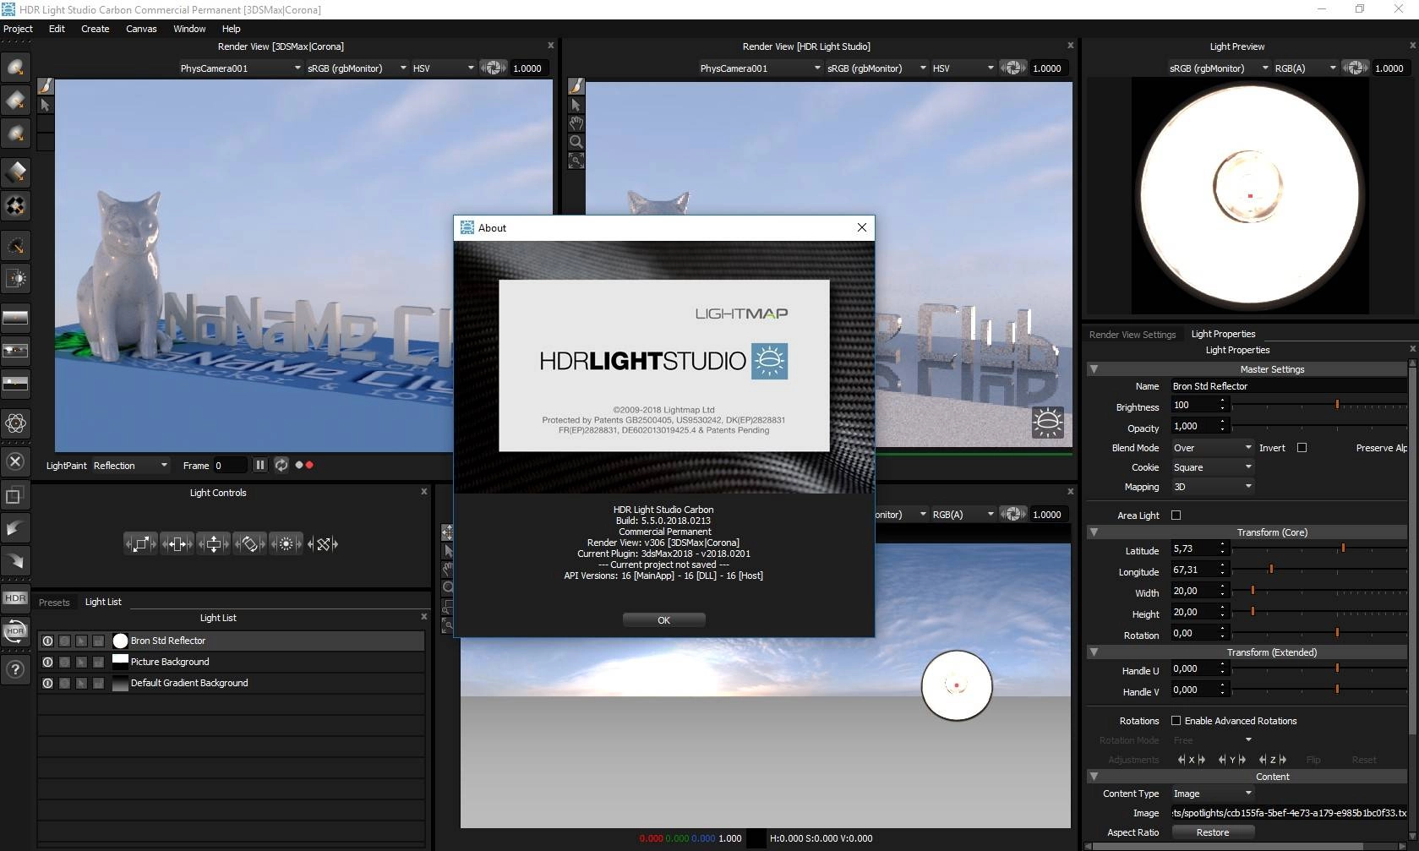The height and width of the screenshot is (851, 1419).
Task: Open PhysCamera001 dropdown in the 3DSMax render view
Action: pos(240,68)
